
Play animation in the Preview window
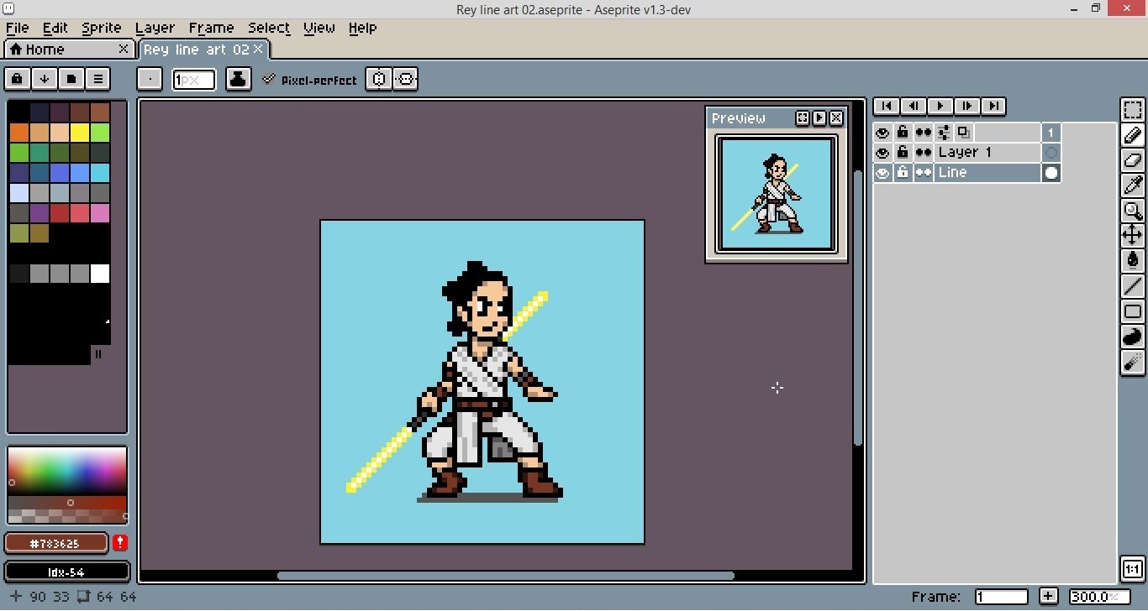pyautogui.click(x=819, y=118)
